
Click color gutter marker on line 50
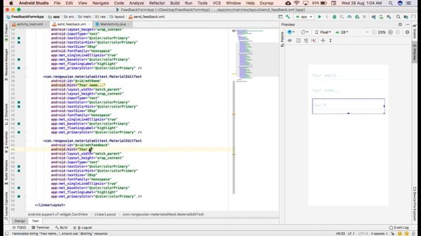pos(19,167)
